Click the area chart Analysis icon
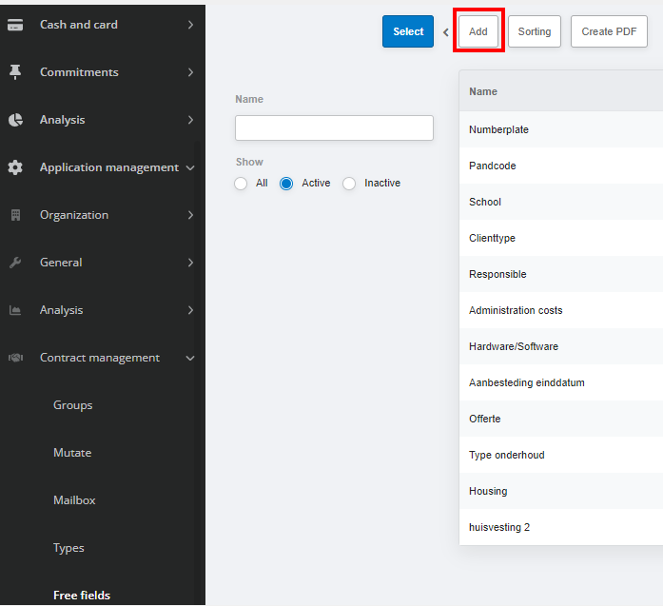 tap(15, 310)
